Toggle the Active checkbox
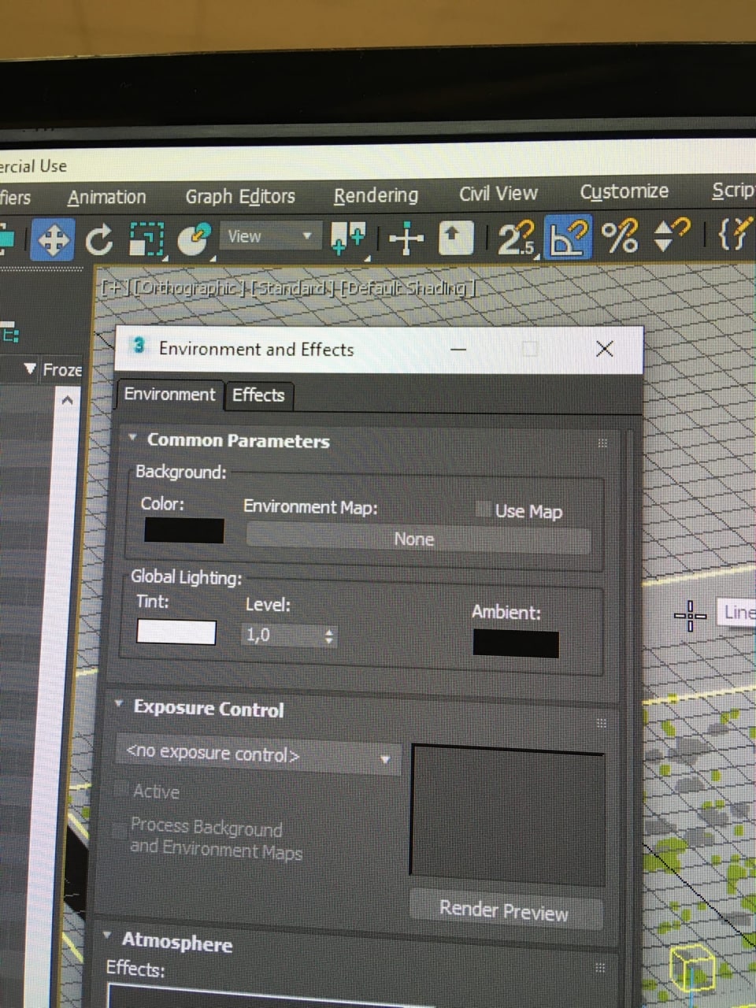Viewport: 756px width, 1008px height. 122,788
